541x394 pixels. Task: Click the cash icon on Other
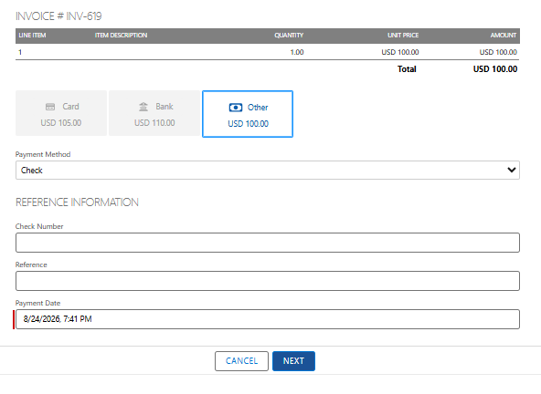click(236, 108)
